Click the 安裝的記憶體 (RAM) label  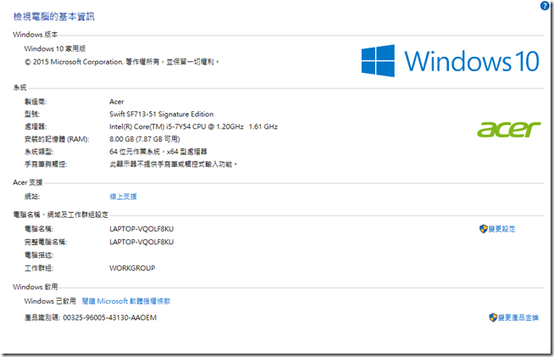[x=57, y=139]
